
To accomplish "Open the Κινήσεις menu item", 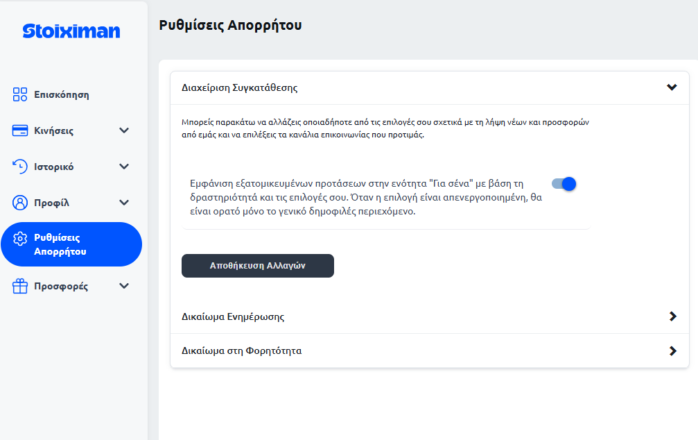I will pyautogui.click(x=71, y=130).
